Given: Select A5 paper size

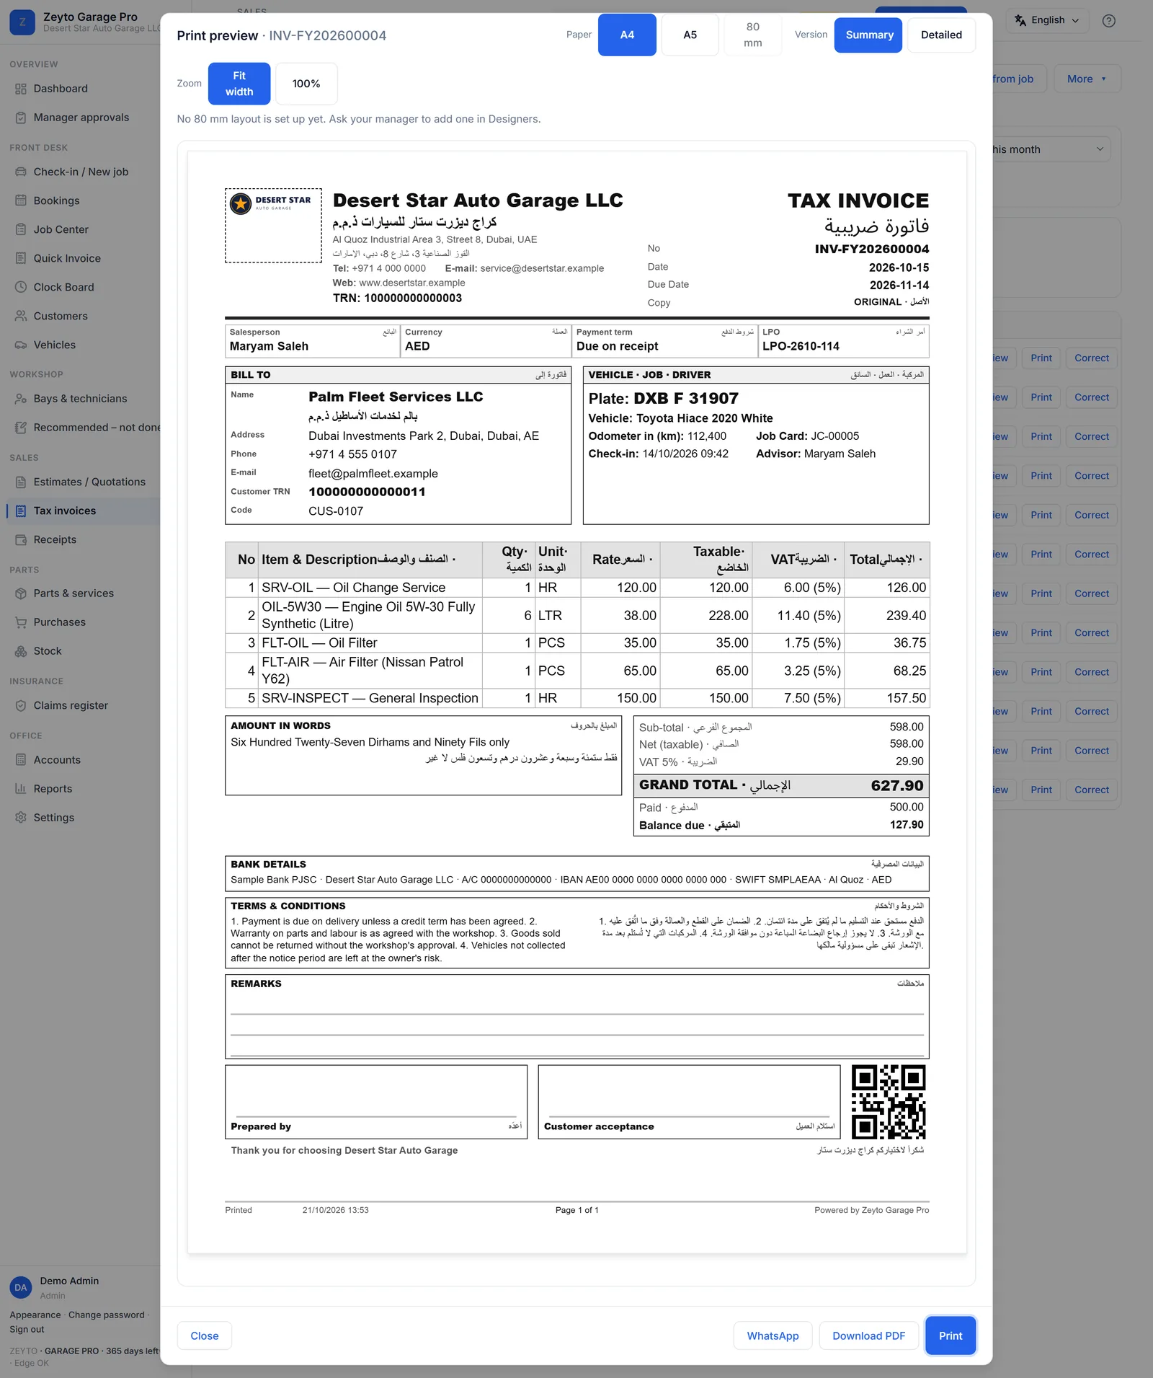Looking at the screenshot, I should 690,35.
